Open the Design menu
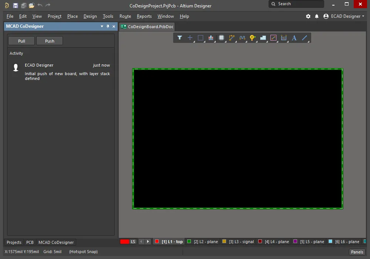 (90, 16)
